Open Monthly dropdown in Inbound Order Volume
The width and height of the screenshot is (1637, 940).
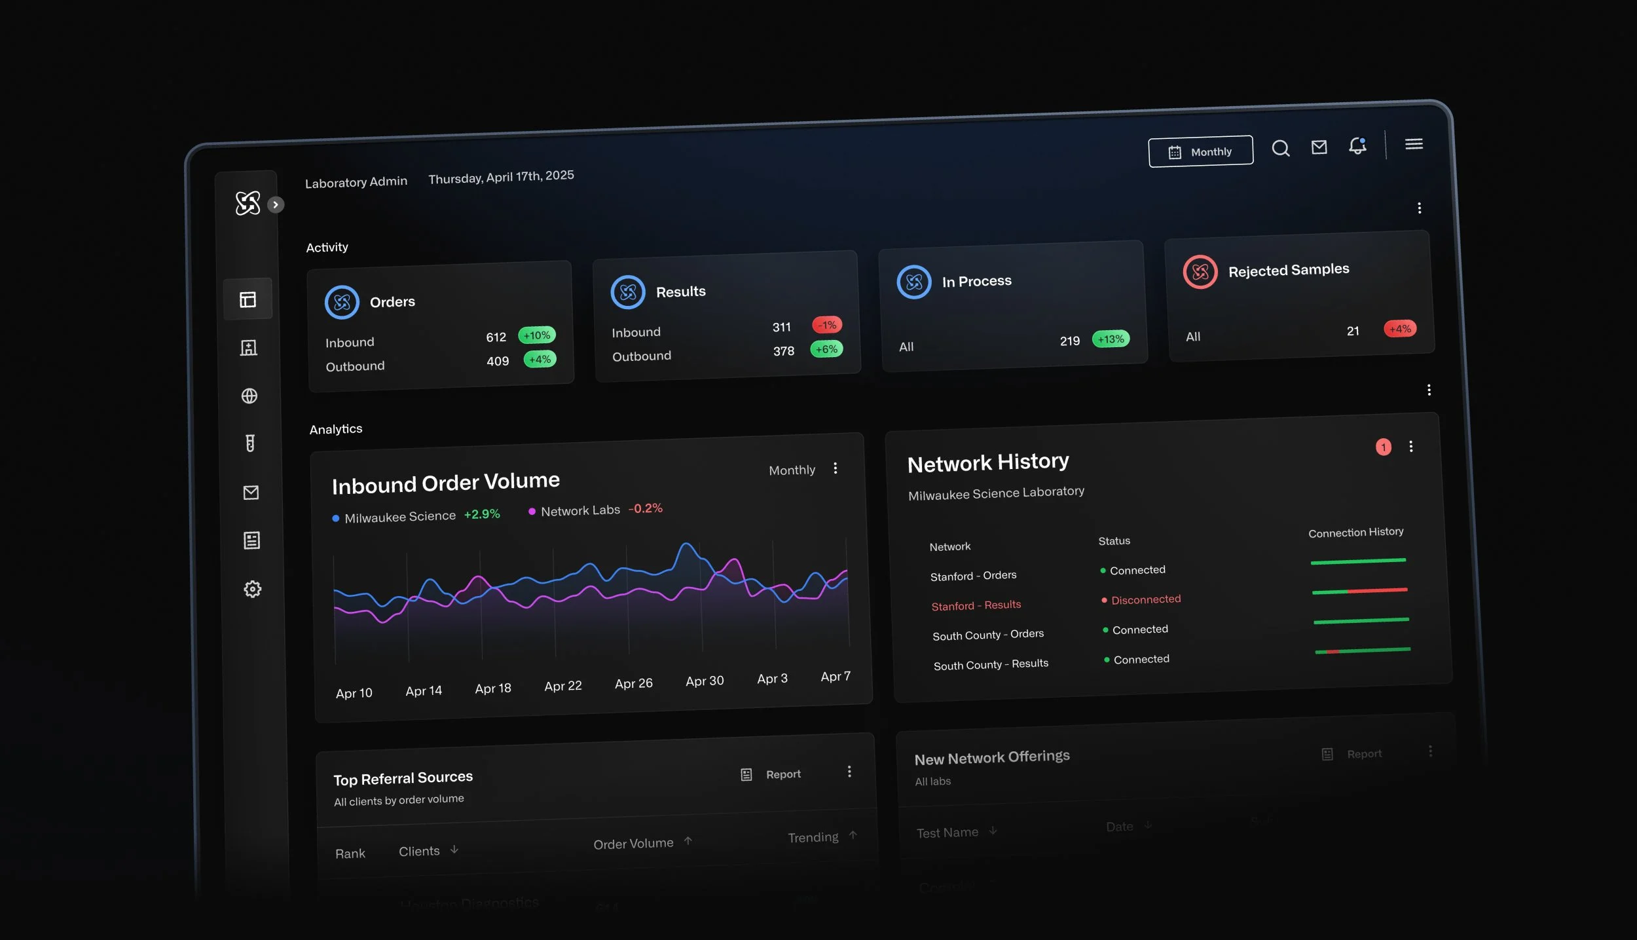coord(792,470)
